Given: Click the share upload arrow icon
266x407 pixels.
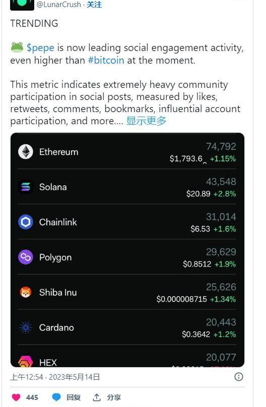Looking at the screenshot, I should tap(97, 397).
